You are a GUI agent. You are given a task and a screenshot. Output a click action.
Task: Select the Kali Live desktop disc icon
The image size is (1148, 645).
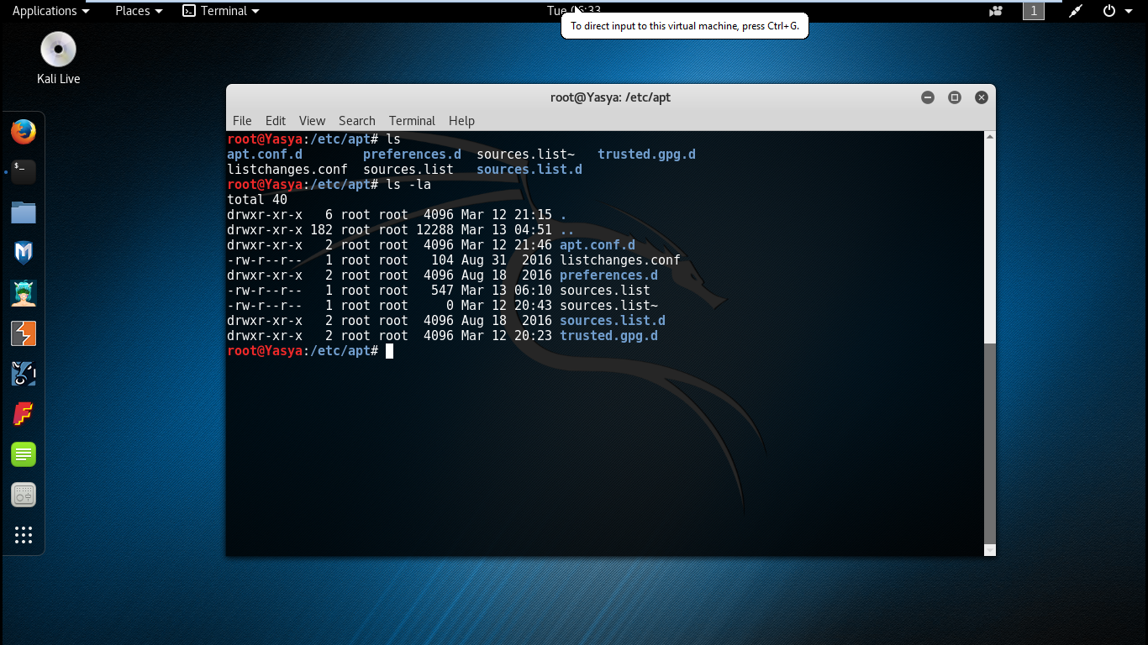(x=59, y=57)
